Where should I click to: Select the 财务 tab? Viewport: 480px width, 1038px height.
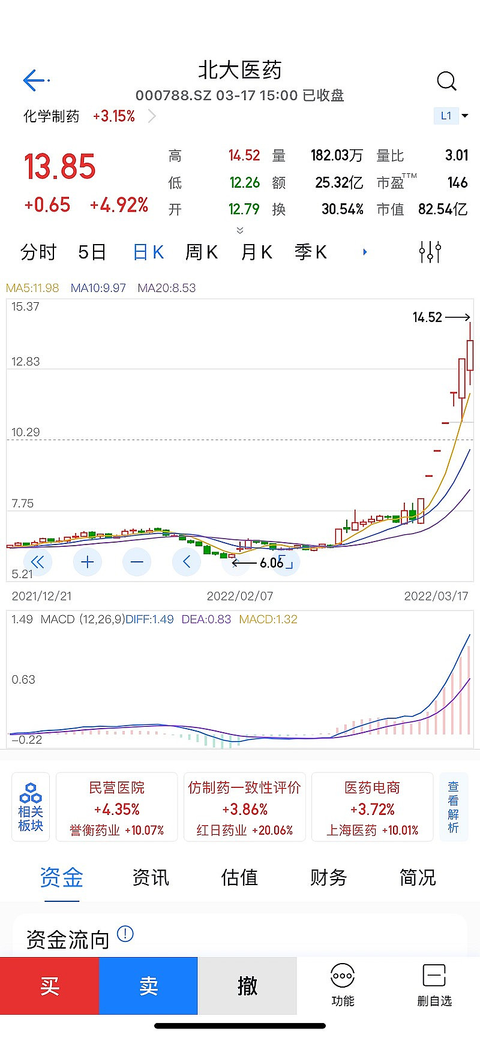(328, 877)
